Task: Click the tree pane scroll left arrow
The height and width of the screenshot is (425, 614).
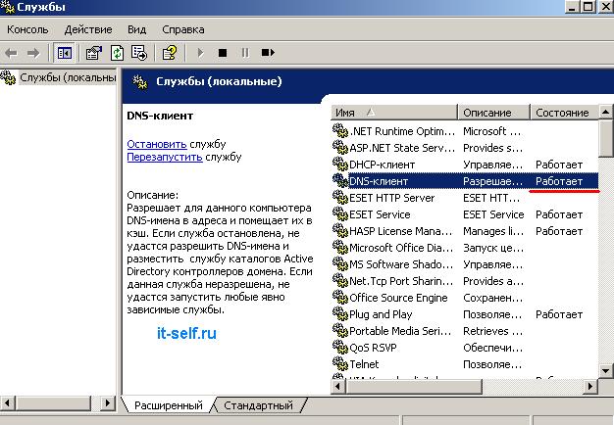Action: 8,402
